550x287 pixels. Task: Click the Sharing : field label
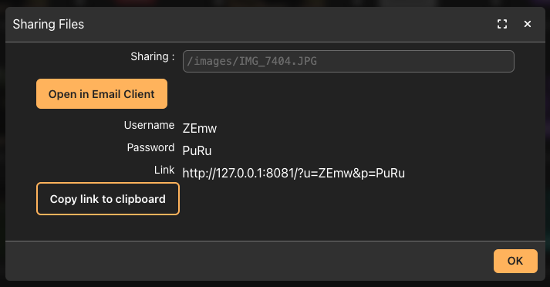tap(153, 56)
